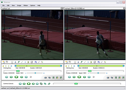The width and height of the screenshot is (126, 90).
Task: Open the Image menu
Action: pyautogui.click(x=19, y=5)
